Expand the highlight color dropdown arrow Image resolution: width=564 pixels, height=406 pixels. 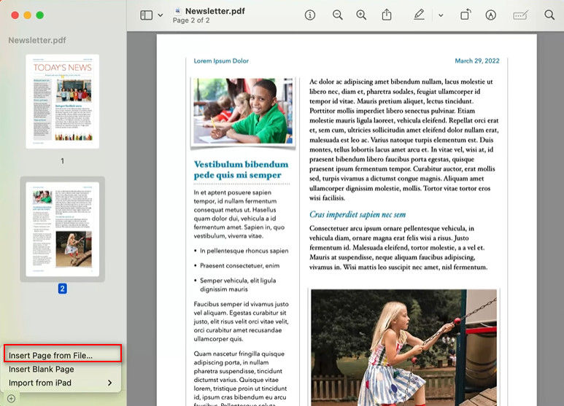pos(441,15)
